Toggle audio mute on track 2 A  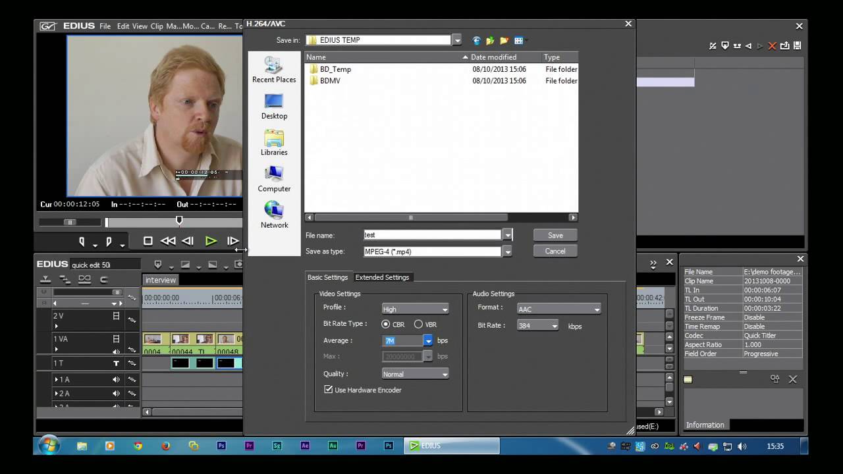click(116, 394)
